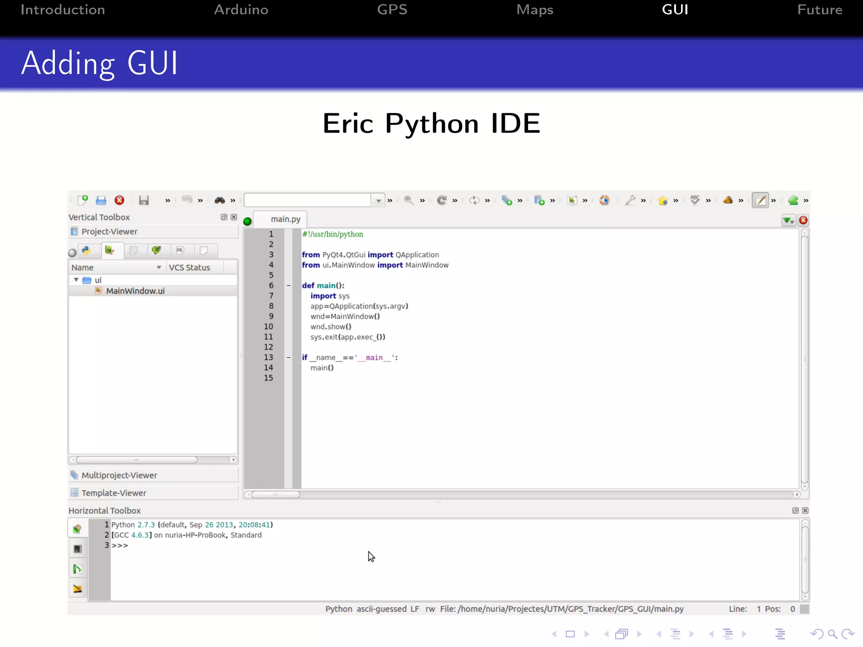This screenshot has height=647, width=863.
Task: Collapse the ui folder tree arrow
Action: click(x=76, y=280)
